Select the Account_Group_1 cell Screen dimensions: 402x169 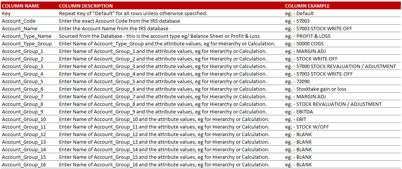click(23, 51)
